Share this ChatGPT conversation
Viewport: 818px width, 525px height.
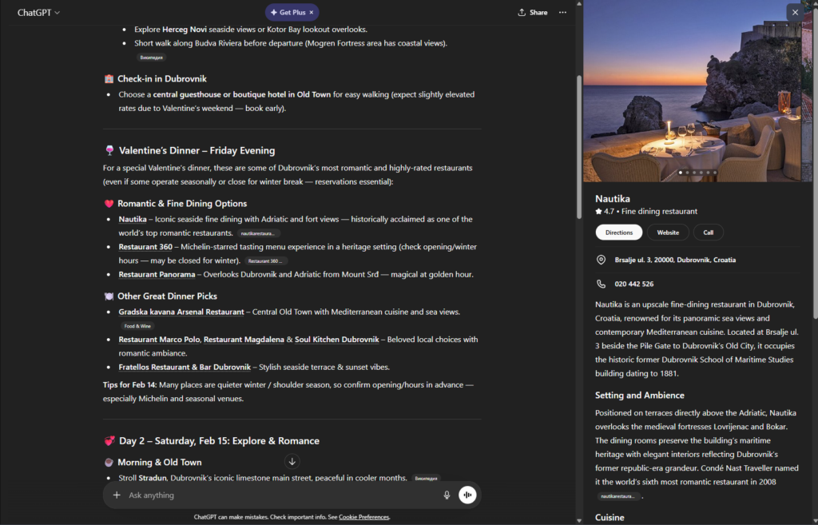pyautogui.click(x=532, y=13)
